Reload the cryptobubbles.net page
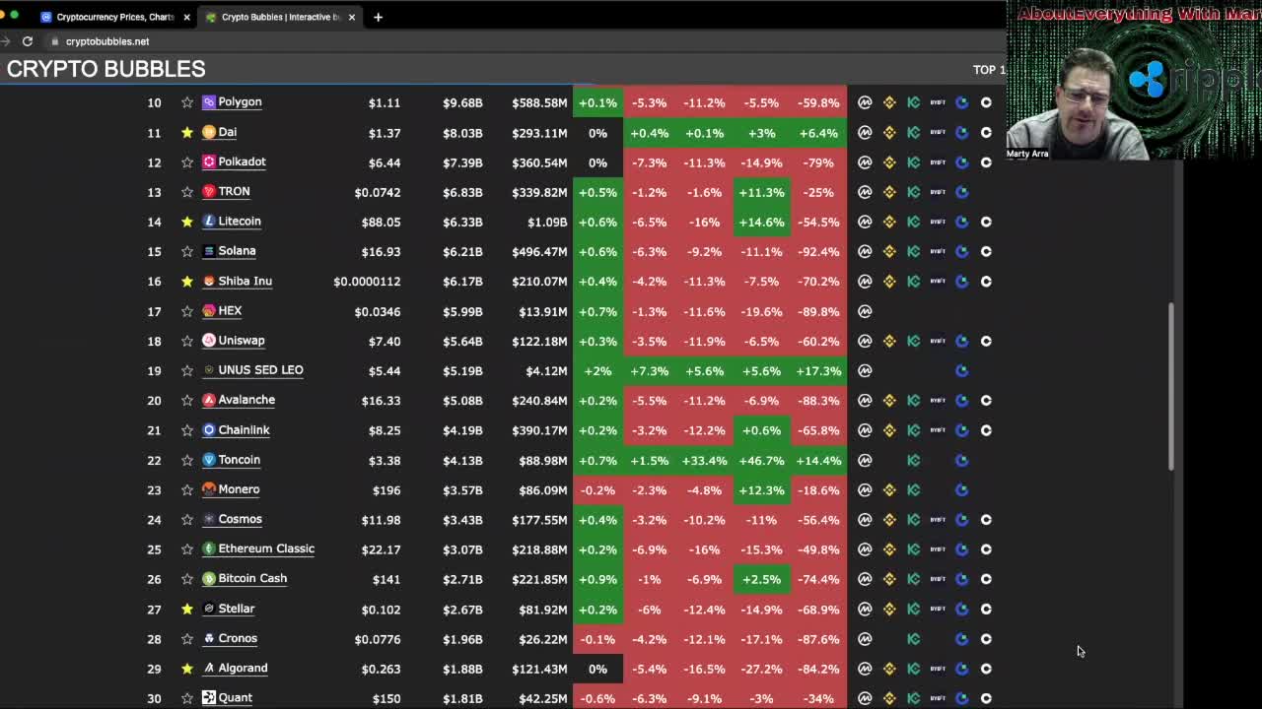The image size is (1262, 709). click(28, 41)
